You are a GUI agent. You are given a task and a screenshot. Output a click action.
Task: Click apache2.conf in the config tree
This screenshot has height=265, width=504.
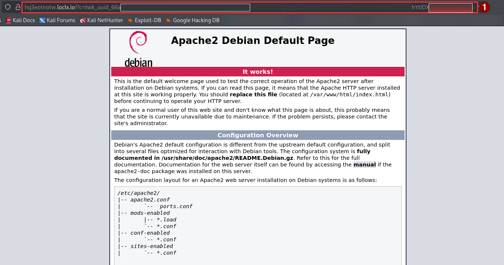pos(150,200)
